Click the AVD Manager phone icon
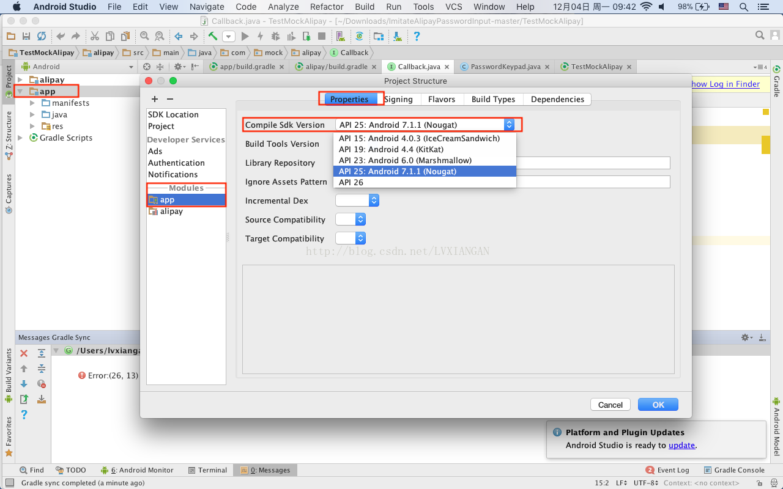The height and width of the screenshot is (489, 783). point(341,36)
